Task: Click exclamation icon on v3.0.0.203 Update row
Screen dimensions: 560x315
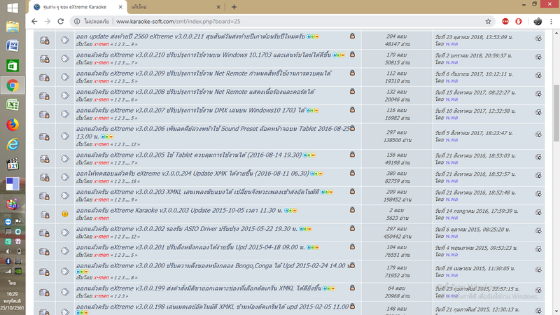Action: click(64, 214)
